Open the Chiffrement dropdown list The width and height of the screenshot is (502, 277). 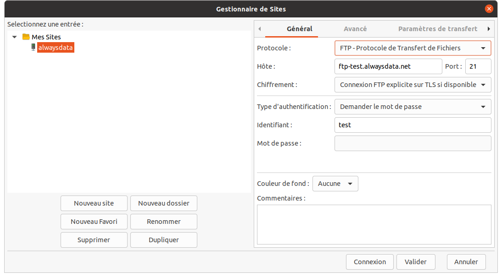click(x=413, y=85)
